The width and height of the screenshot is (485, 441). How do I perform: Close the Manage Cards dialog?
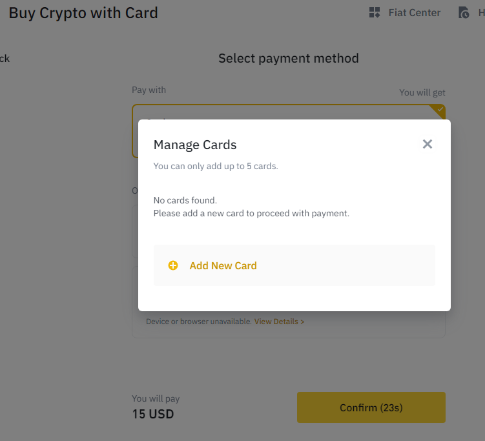coord(427,145)
